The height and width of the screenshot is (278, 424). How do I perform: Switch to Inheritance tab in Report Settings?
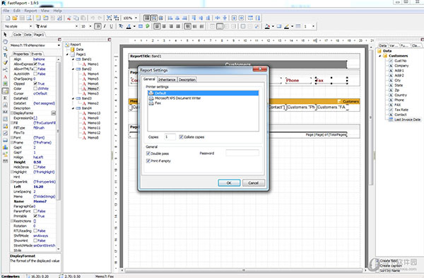[167, 80]
